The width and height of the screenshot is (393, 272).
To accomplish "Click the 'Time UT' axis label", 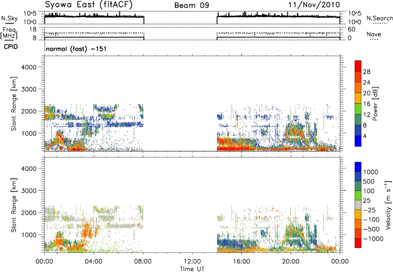I will (x=192, y=269).
